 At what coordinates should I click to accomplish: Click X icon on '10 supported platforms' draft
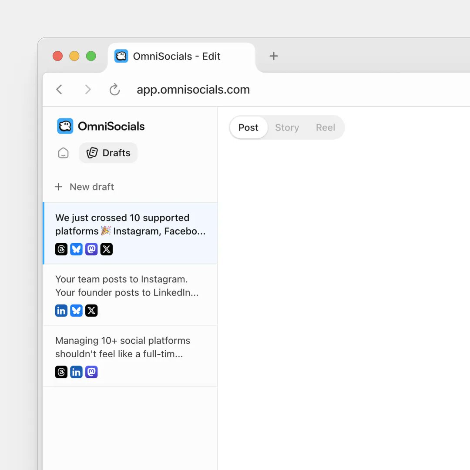tap(107, 249)
